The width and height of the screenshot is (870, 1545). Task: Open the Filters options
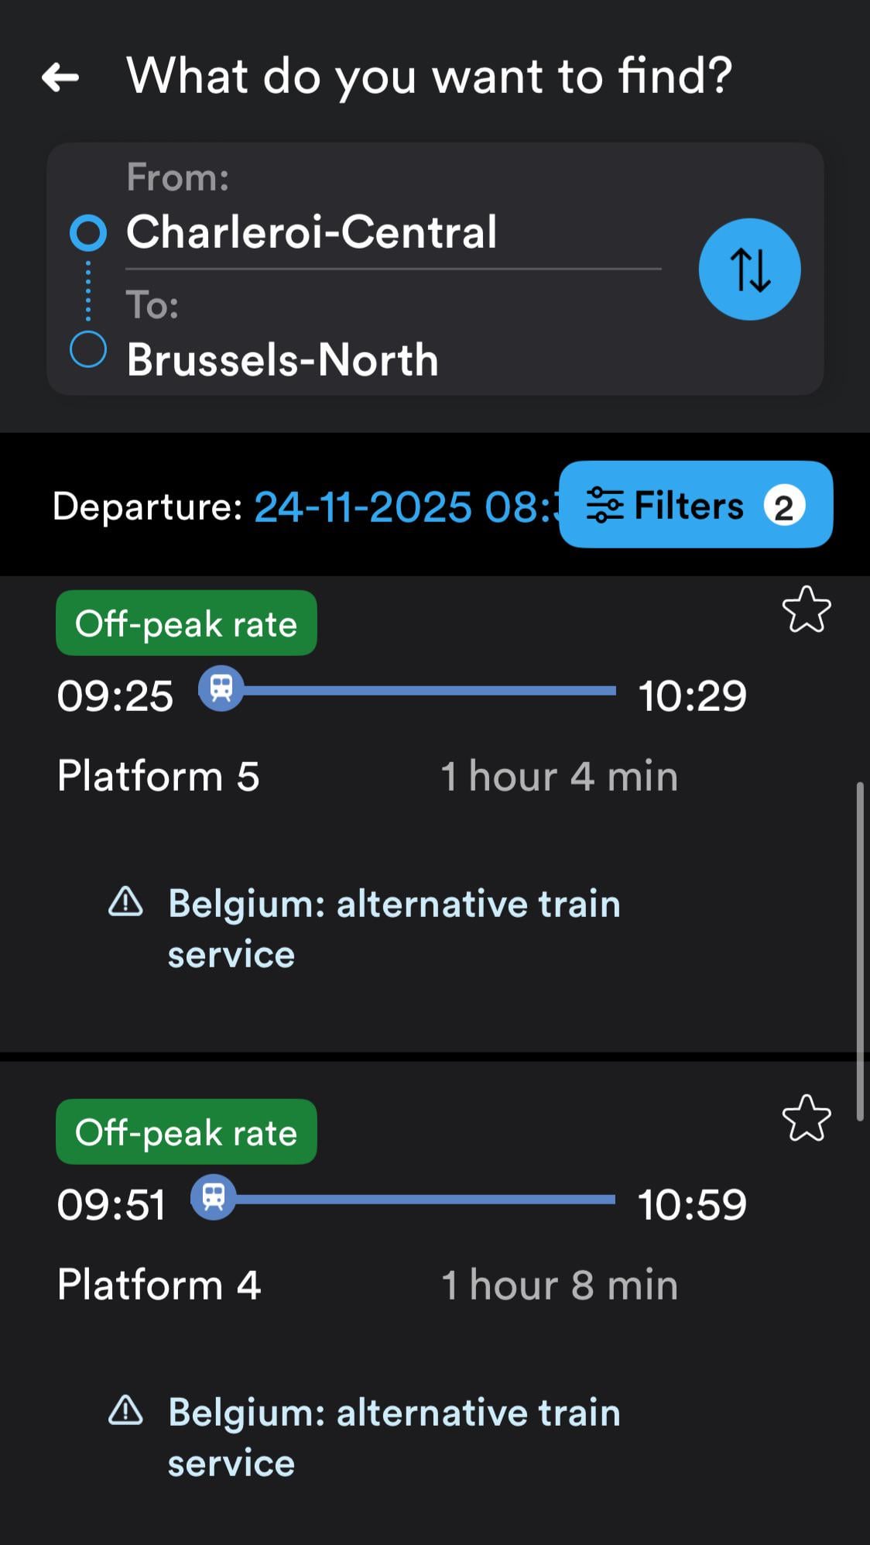coord(695,505)
